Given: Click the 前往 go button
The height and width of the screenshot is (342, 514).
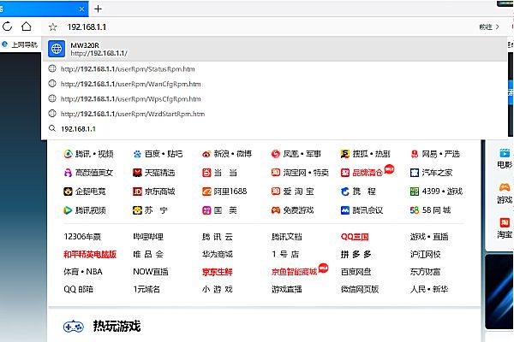Looking at the screenshot, I should [489, 27].
